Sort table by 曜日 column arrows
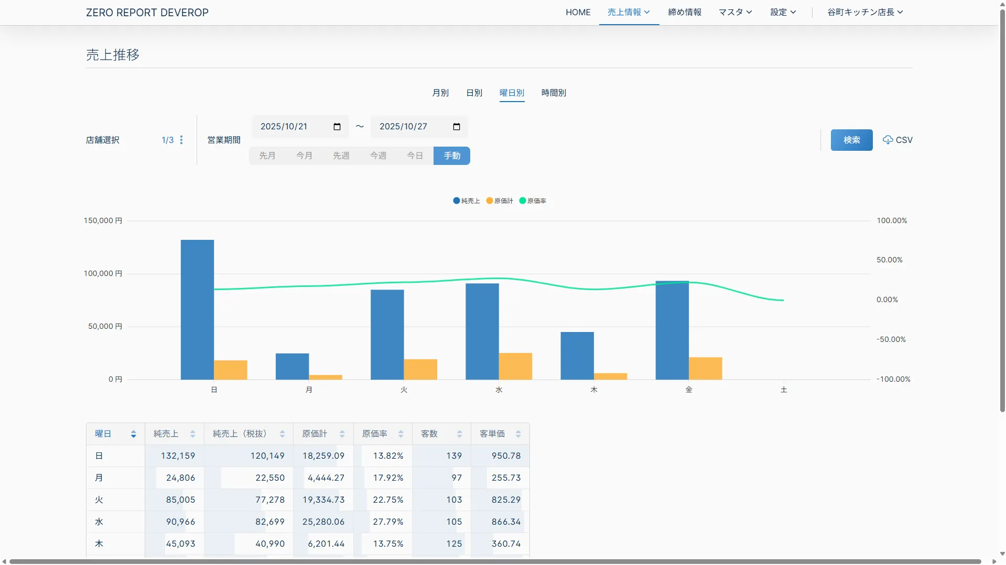 pyautogui.click(x=133, y=434)
